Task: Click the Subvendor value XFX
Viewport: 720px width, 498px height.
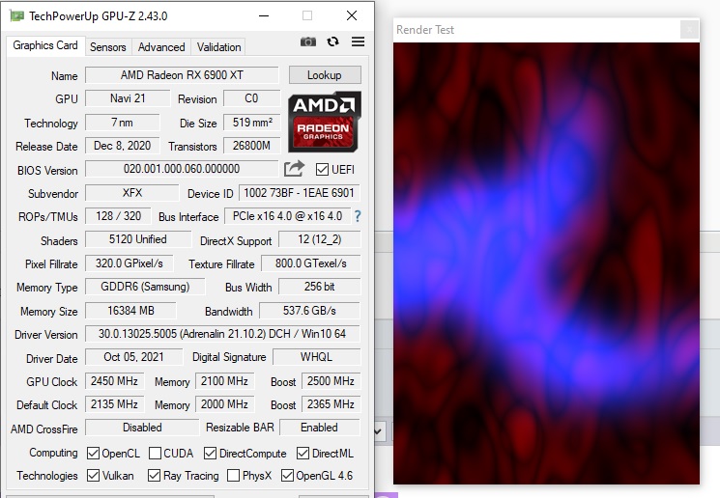Action: (x=132, y=193)
